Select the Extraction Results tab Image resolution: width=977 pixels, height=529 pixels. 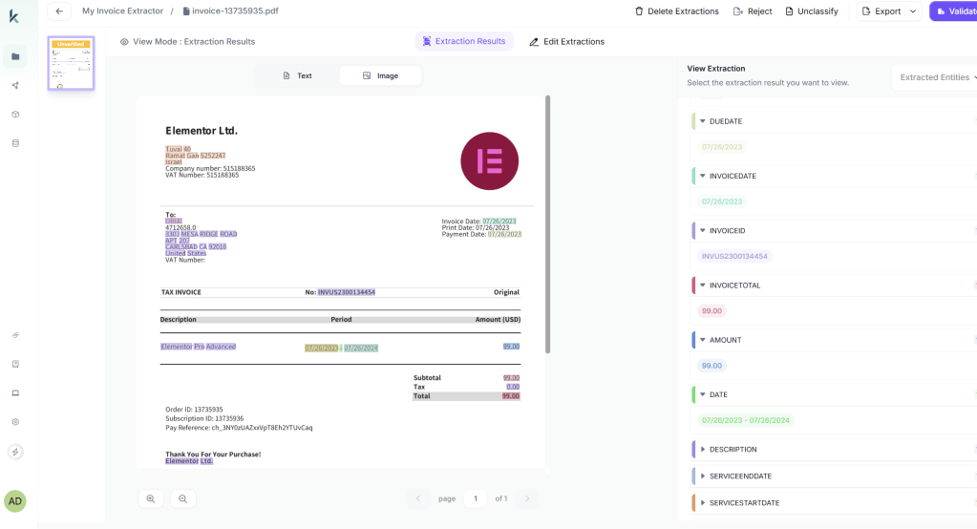[464, 41]
